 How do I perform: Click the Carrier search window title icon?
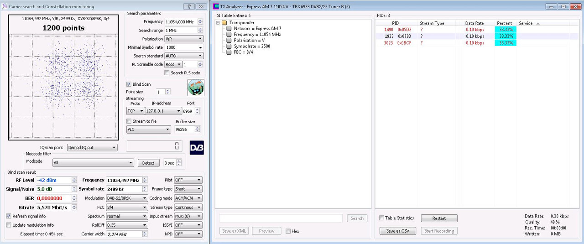coord(5,7)
